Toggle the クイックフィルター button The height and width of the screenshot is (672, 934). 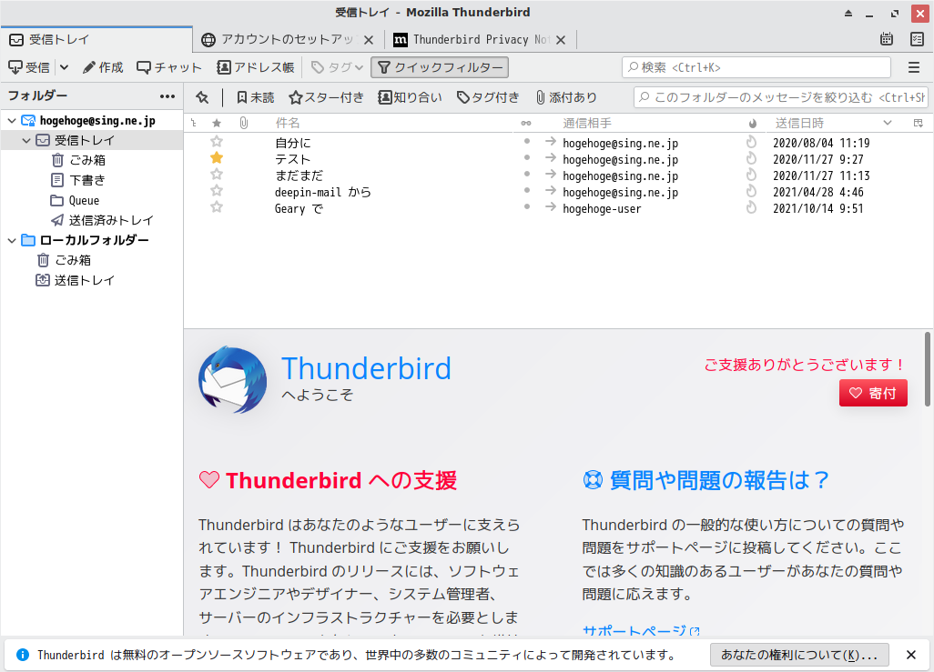tap(440, 68)
